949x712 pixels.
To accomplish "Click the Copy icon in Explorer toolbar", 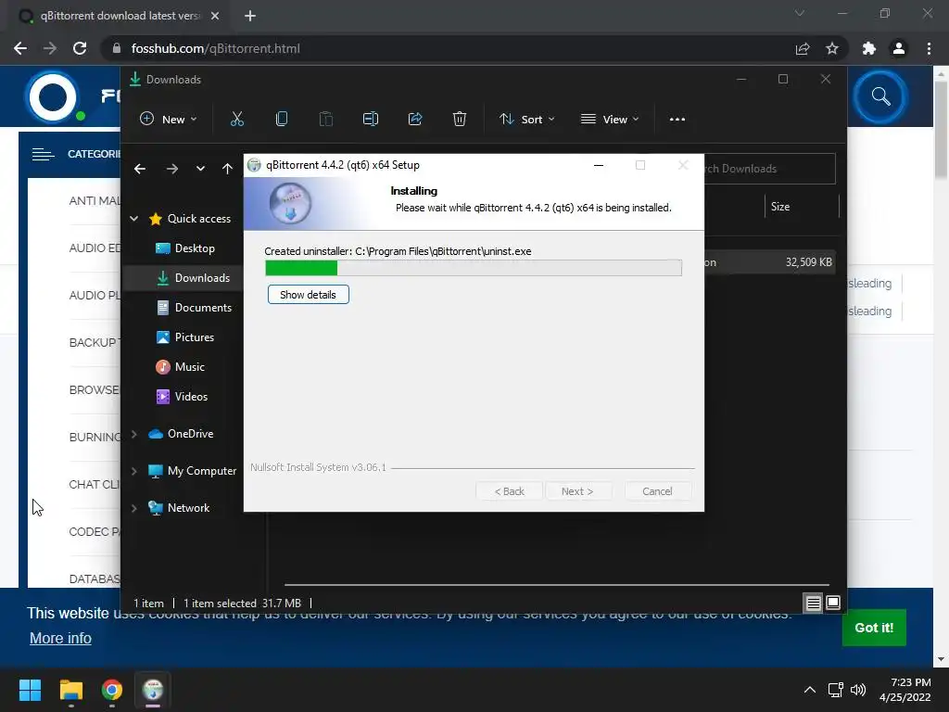I will pyautogui.click(x=282, y=120).
